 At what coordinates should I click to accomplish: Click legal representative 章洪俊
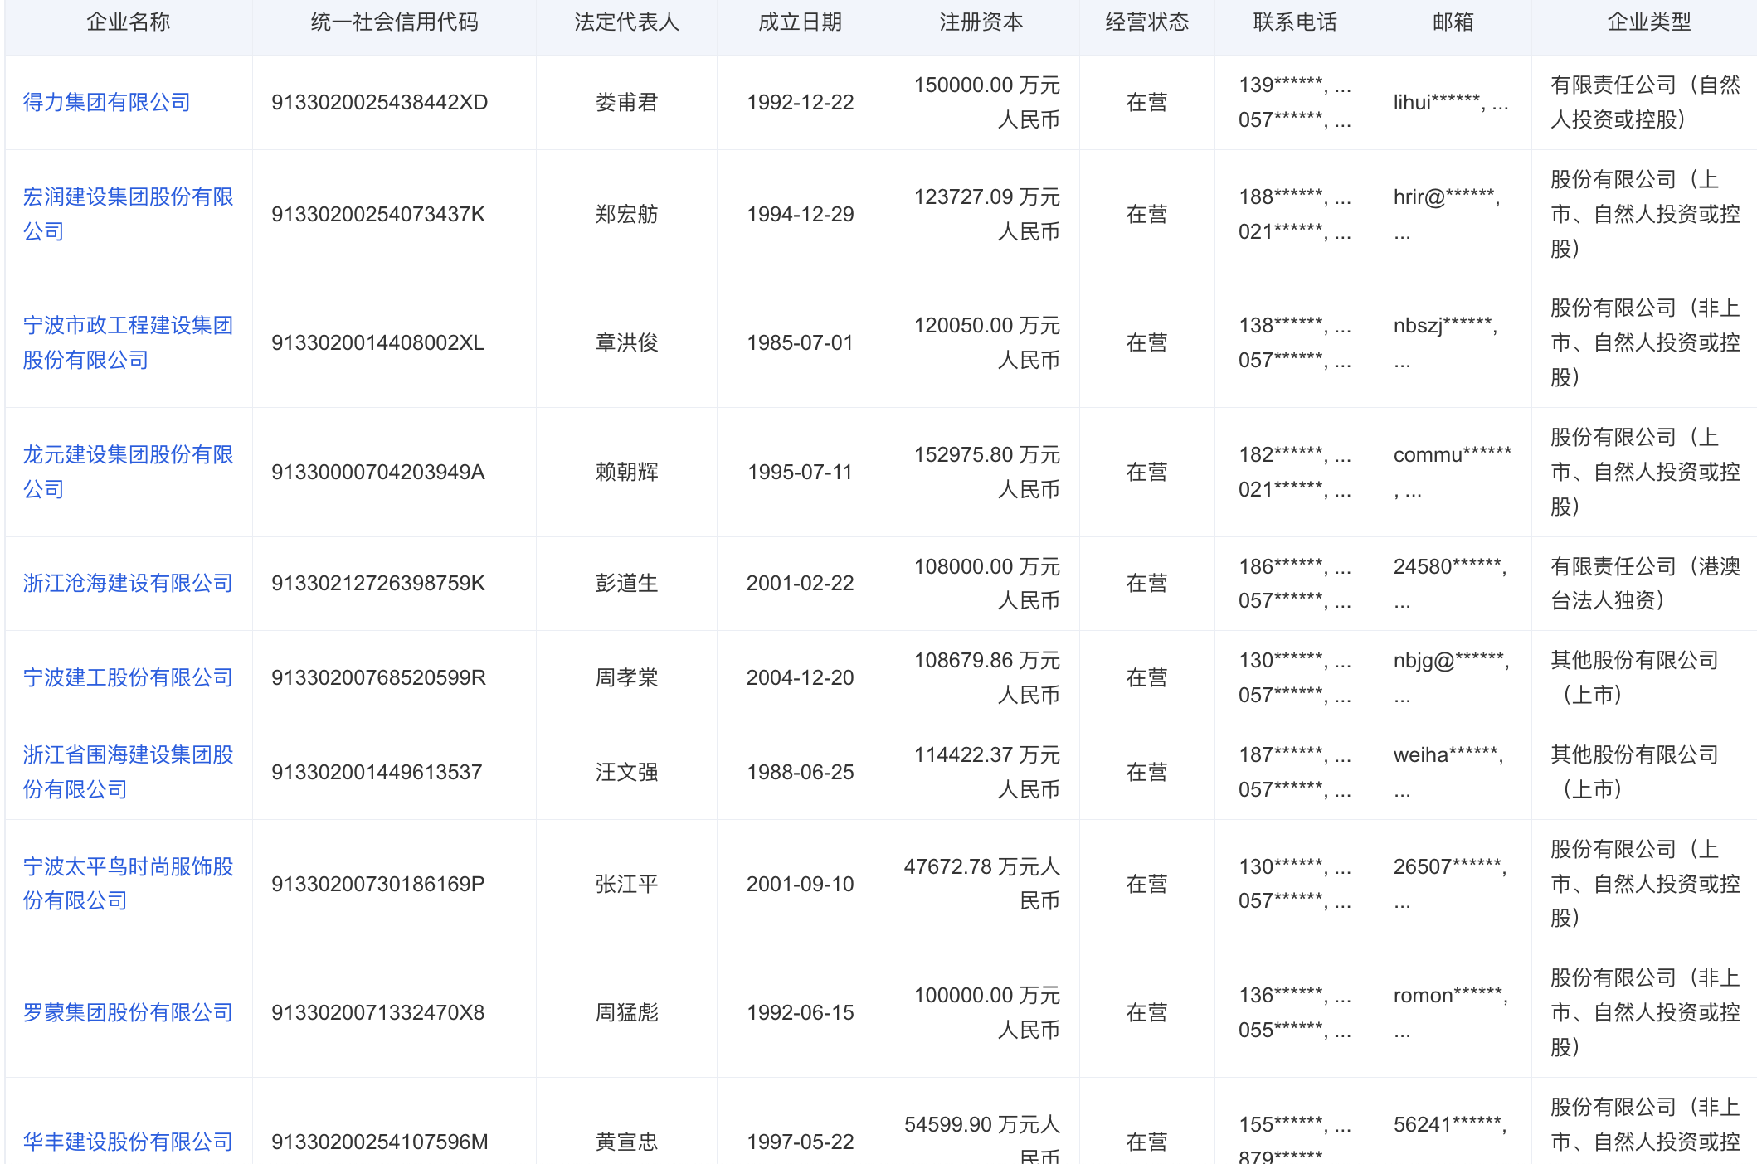(x=627, y=342)
